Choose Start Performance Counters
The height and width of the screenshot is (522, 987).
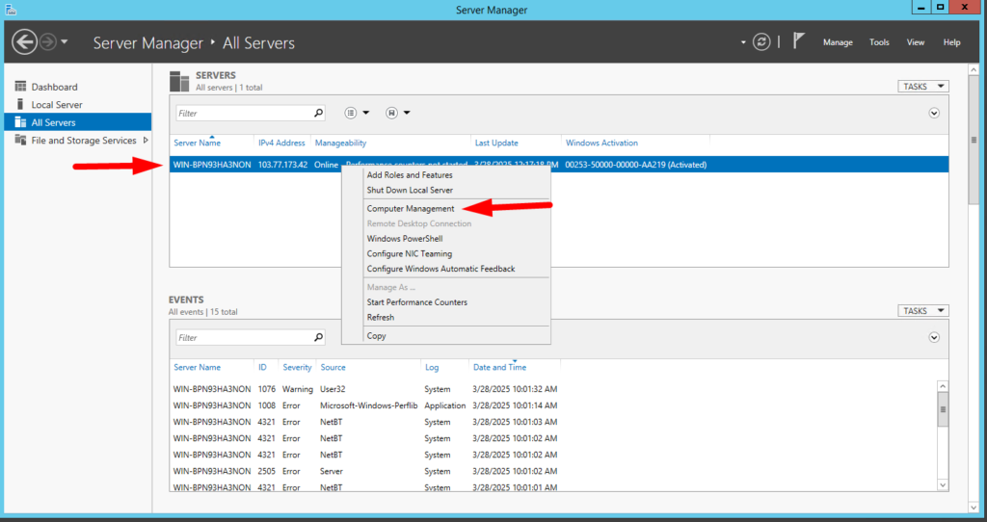pos(416,301)
